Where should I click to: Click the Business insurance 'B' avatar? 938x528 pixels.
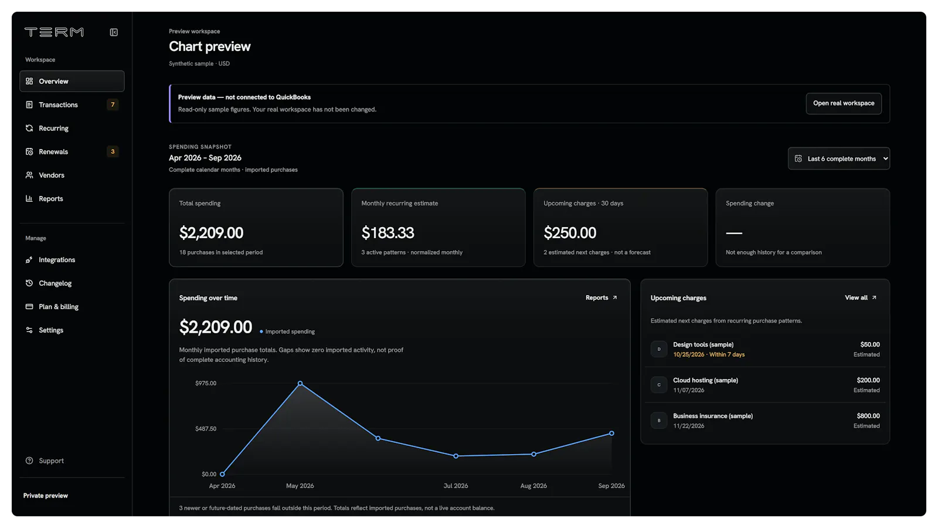(x=659, y=421)
